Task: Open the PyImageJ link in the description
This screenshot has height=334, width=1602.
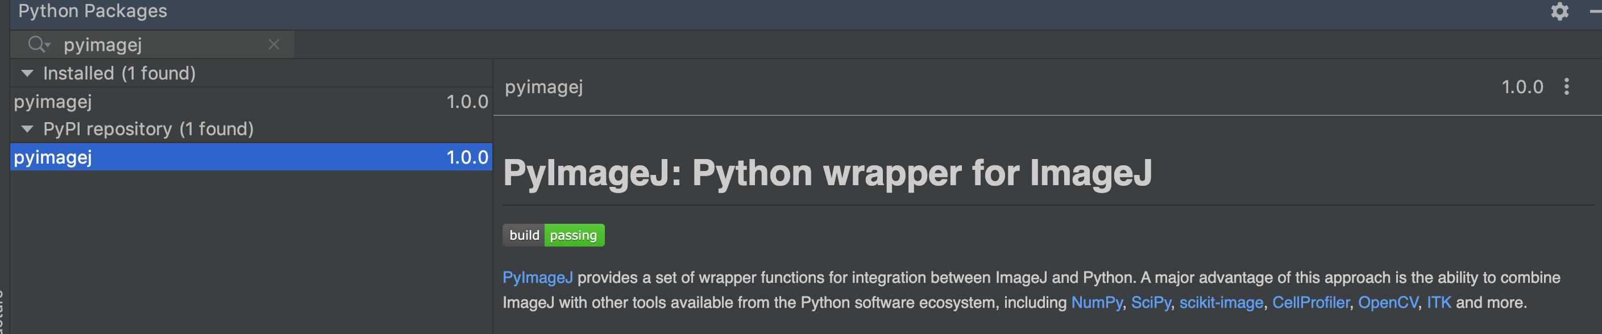Action: click(x=537, y=278)
